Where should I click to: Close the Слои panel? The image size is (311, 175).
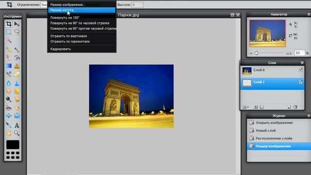pyautogui.click(x=302, y=63)
